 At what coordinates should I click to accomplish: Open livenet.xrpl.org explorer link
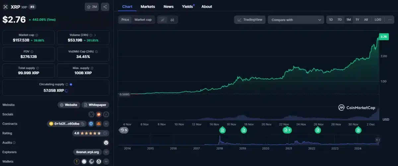click(x=88, y=152)
